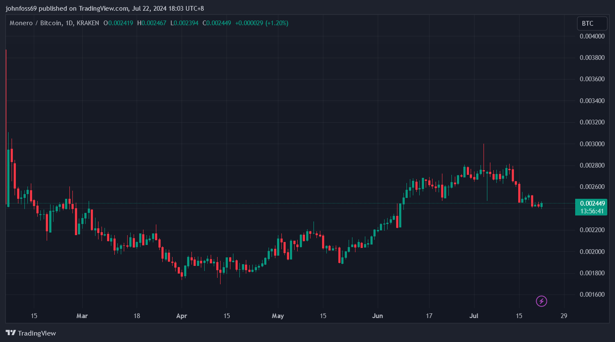Click the low value L0.002394
Viewport: 615px width, 342px height.
tap(184, 23)
